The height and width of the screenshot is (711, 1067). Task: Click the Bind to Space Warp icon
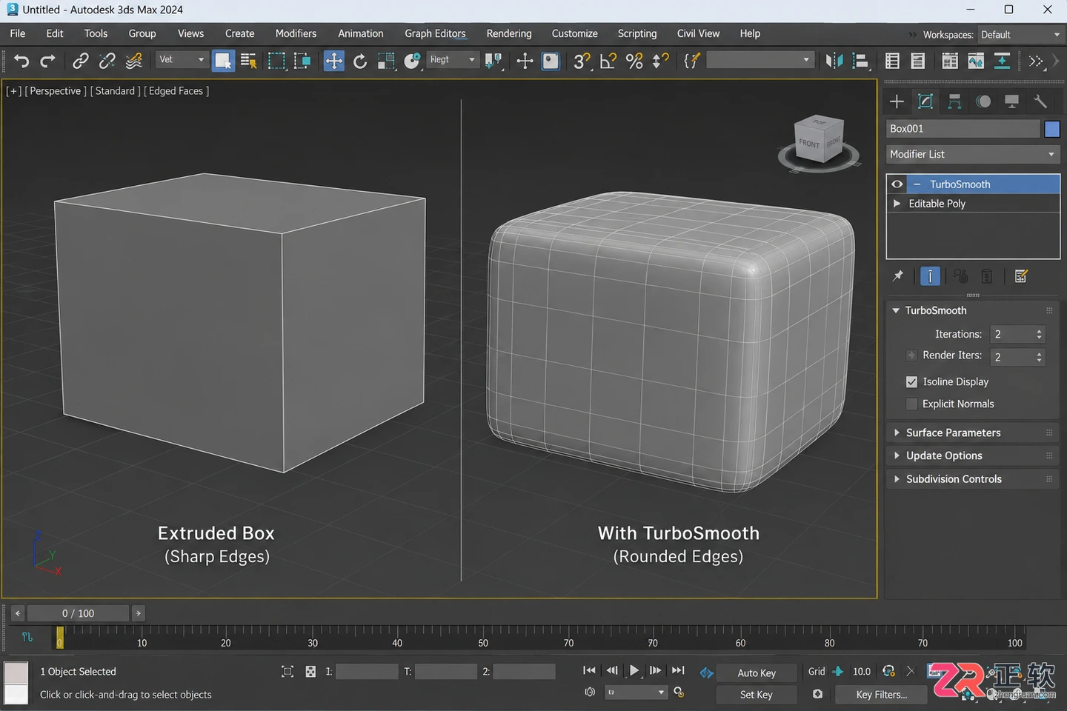(x=134, y=61)
